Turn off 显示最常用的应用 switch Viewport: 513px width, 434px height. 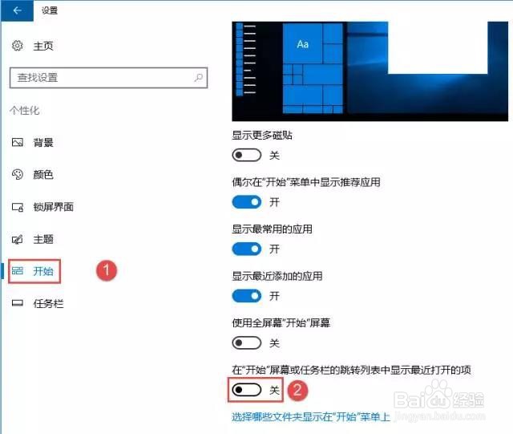[247, 249]
